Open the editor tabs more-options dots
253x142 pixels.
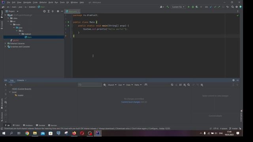click(x=238, y=11)
